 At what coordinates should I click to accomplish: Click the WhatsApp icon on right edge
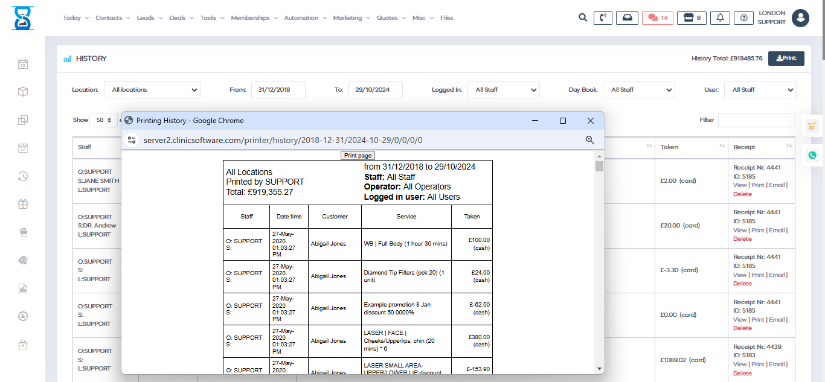click(x=812, y=155)
